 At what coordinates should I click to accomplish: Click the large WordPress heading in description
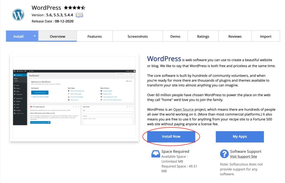(164, 59)
